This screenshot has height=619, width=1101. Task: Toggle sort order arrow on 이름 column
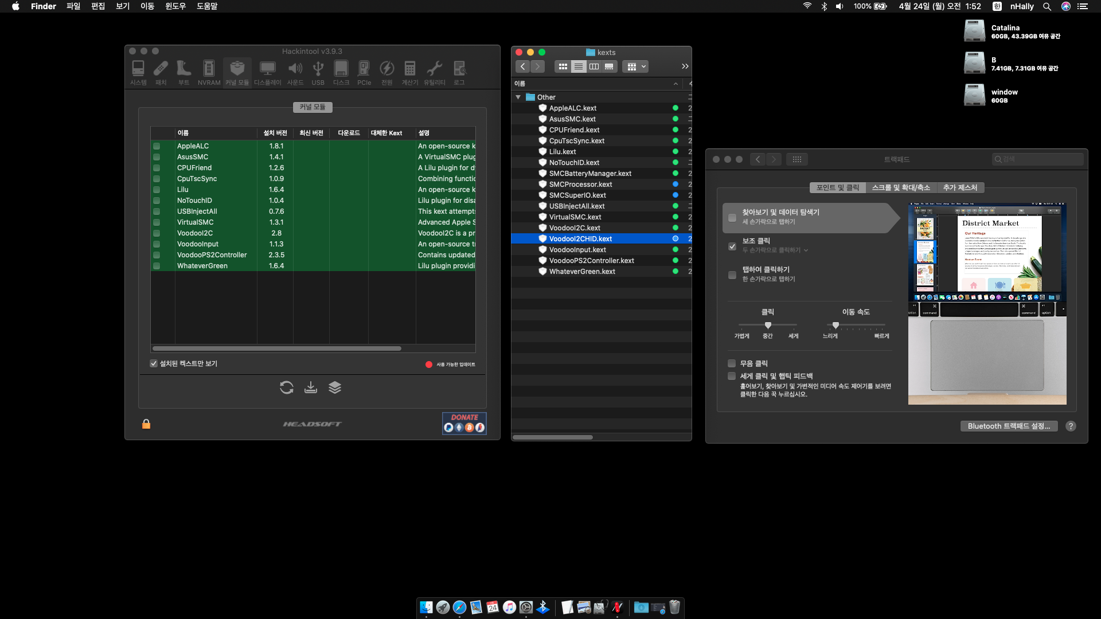pos(676,84)
